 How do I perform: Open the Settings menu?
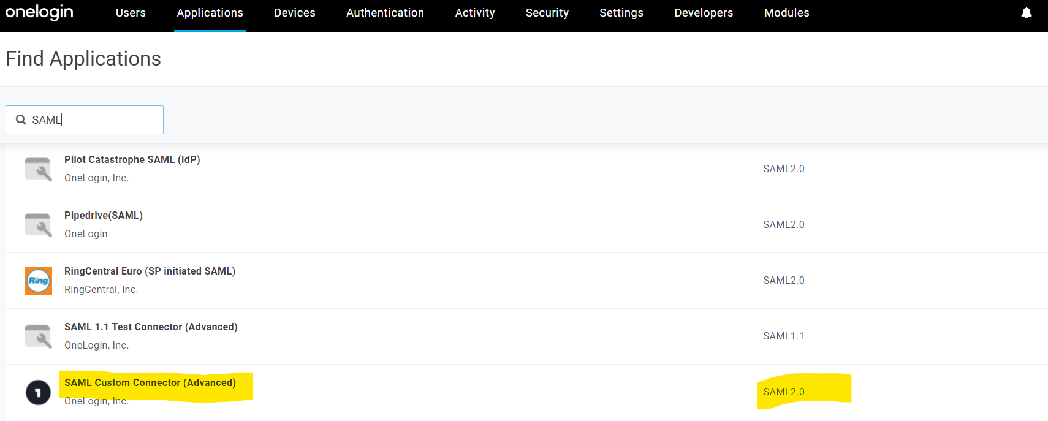point(621,13)
